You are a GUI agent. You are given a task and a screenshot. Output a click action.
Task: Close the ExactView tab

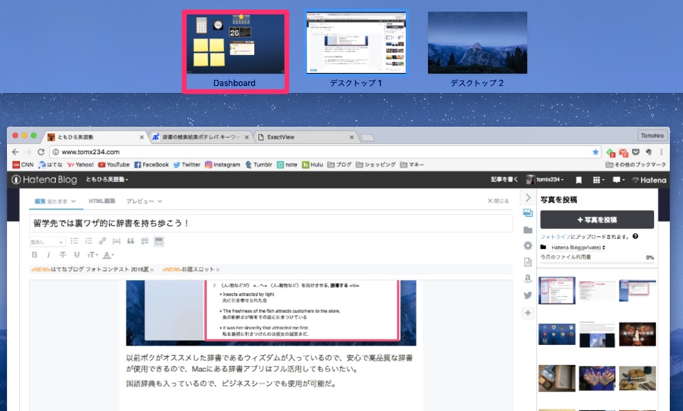coord(351,137)
